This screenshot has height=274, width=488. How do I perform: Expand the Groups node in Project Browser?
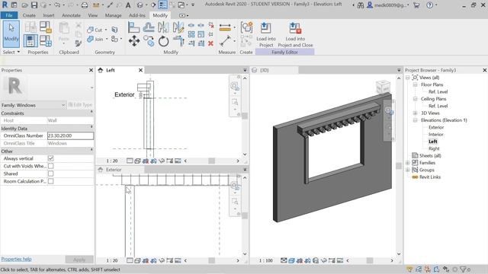point(407,170)
